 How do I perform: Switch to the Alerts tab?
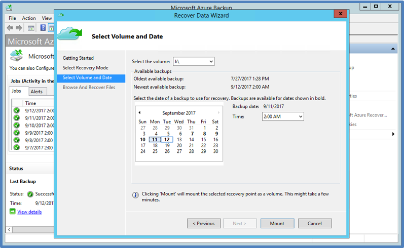pos(37,92)
